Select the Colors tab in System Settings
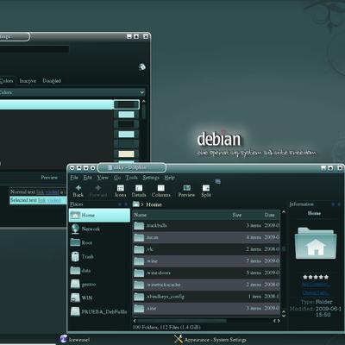Screen dimensions: 345x345 (6, 81)
